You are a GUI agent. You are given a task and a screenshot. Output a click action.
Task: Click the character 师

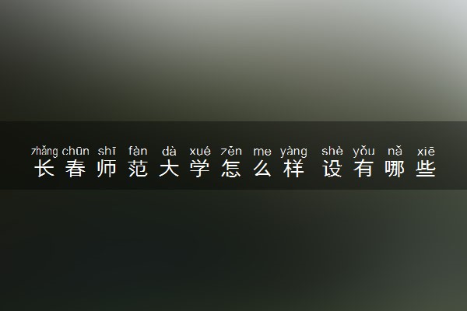coord(107,169)
